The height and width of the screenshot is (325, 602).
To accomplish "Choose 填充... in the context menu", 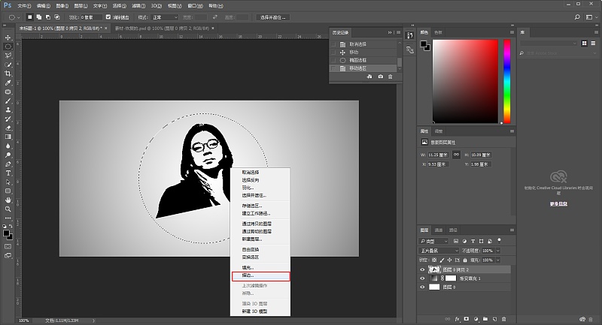I will click(248, 267).
